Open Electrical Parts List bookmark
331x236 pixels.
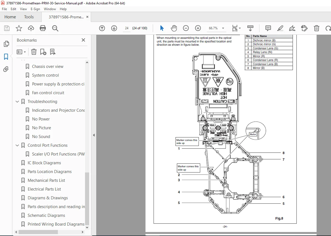coord(44,189)
